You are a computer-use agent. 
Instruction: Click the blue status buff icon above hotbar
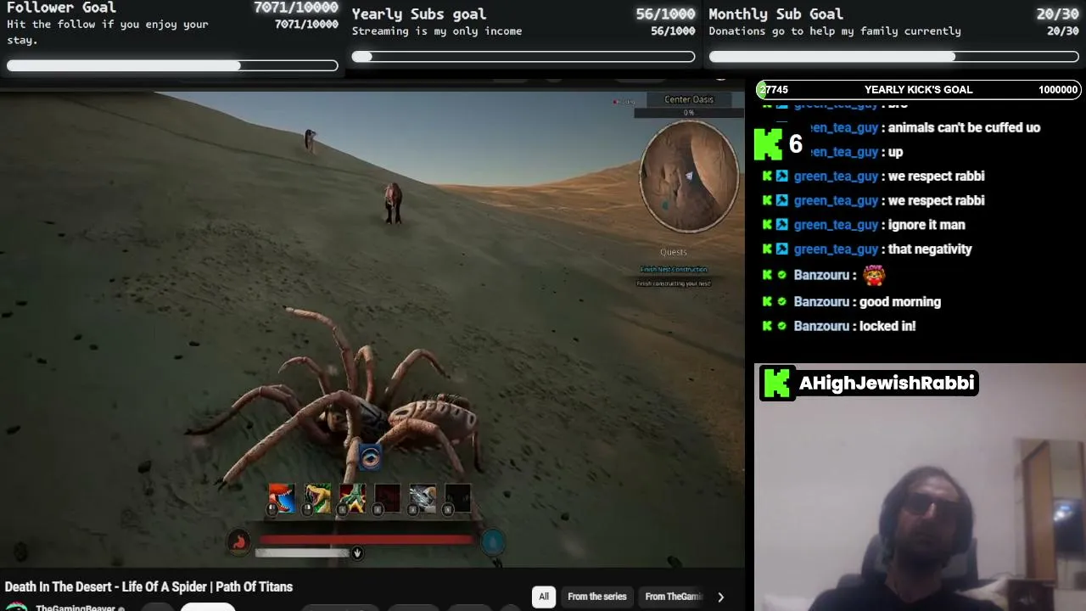[370, 458]
